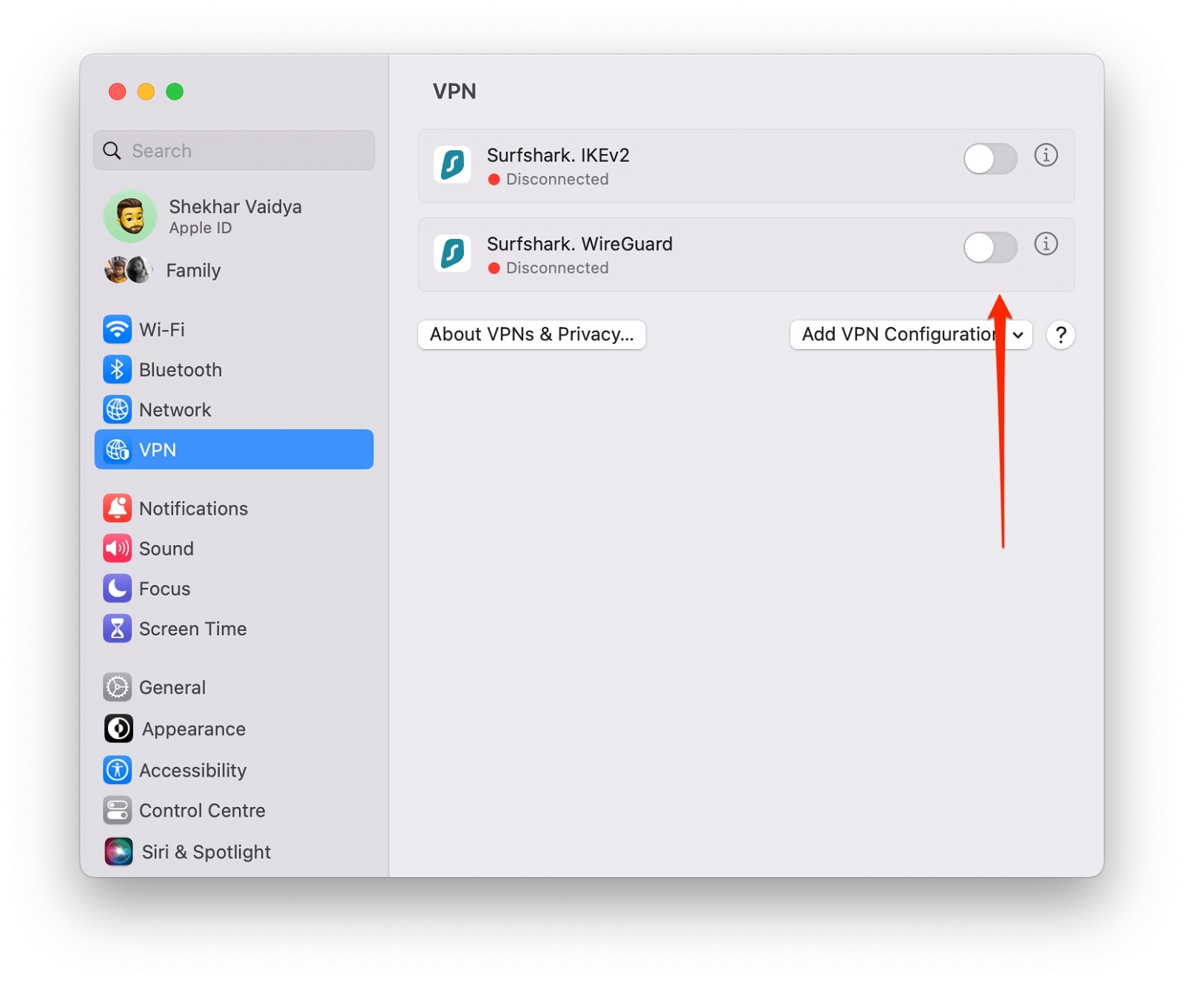Click the magnifying glass search icon

click(112, 151)
